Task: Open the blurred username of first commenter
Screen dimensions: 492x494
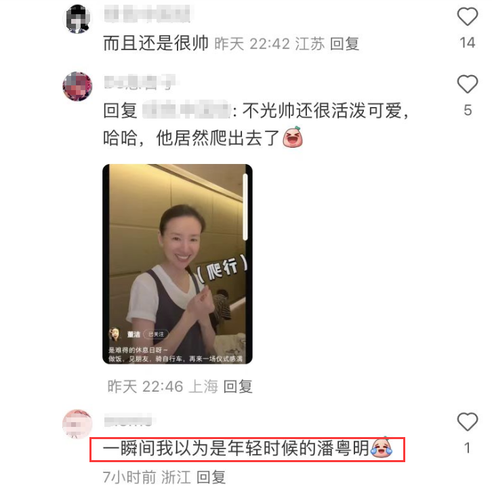Action: click(147, 15)
